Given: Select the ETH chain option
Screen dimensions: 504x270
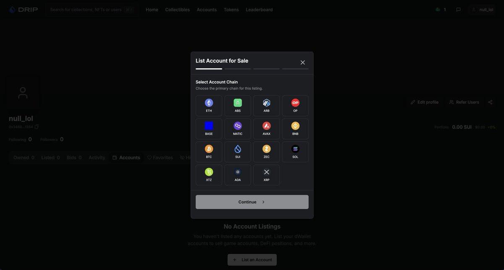Looking at the screenshot, I should pos(209,106).
